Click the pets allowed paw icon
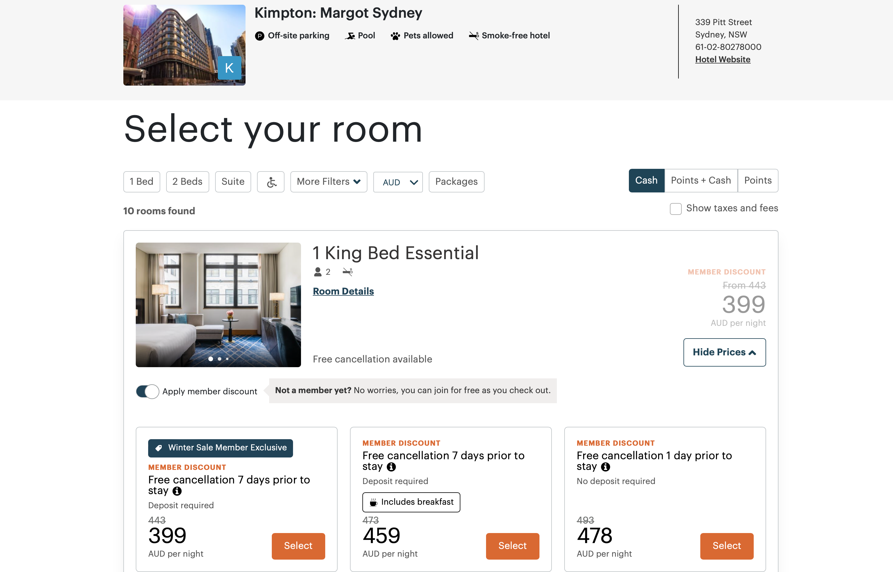 [x=395, y=36]
